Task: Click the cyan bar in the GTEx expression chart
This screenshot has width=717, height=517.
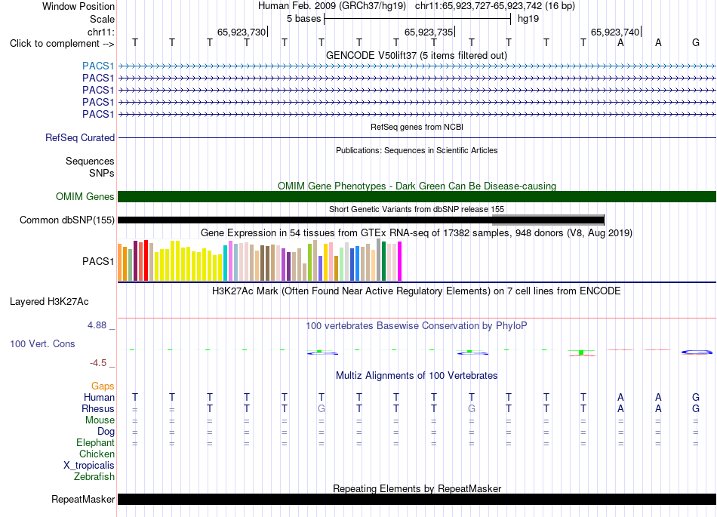Action: point(226,263)
